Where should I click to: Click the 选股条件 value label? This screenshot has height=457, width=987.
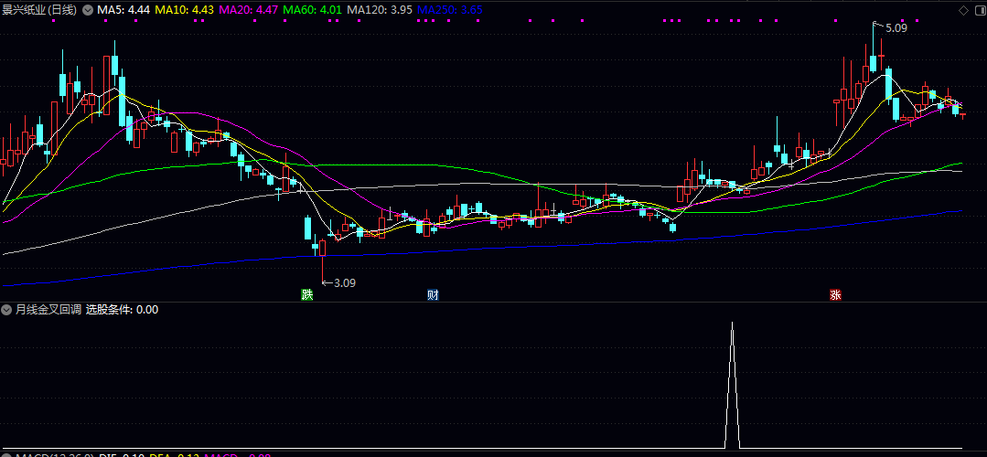click(x=122, y=310)
